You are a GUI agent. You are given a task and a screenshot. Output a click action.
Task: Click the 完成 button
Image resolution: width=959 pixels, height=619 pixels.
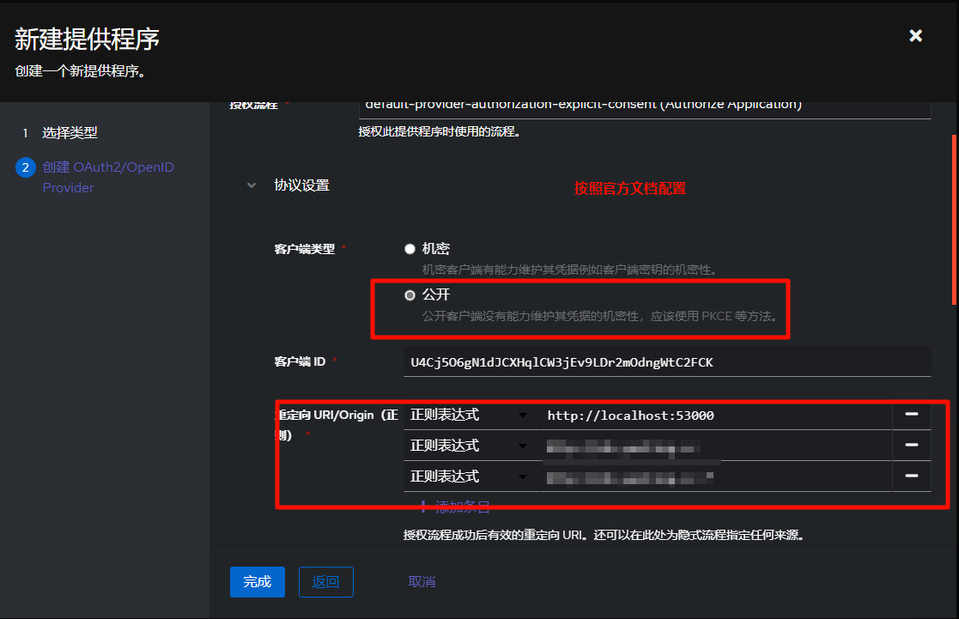pyautogui.click(x=257, y=582)
